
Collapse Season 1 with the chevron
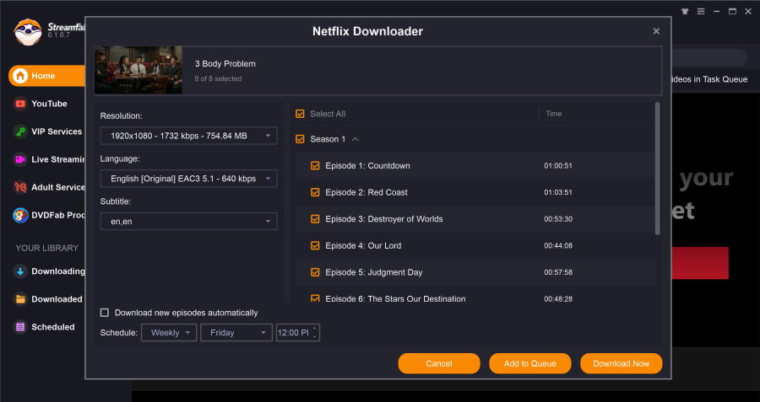click(356, 139)
